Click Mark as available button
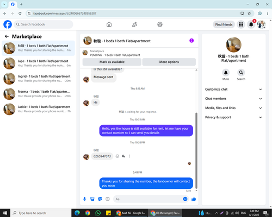 tap(112, 62)
